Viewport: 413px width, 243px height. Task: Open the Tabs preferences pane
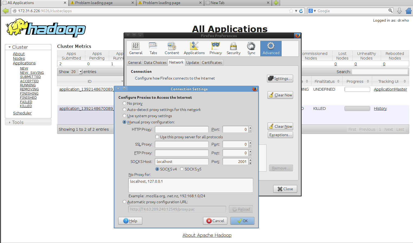pos(153,48)
